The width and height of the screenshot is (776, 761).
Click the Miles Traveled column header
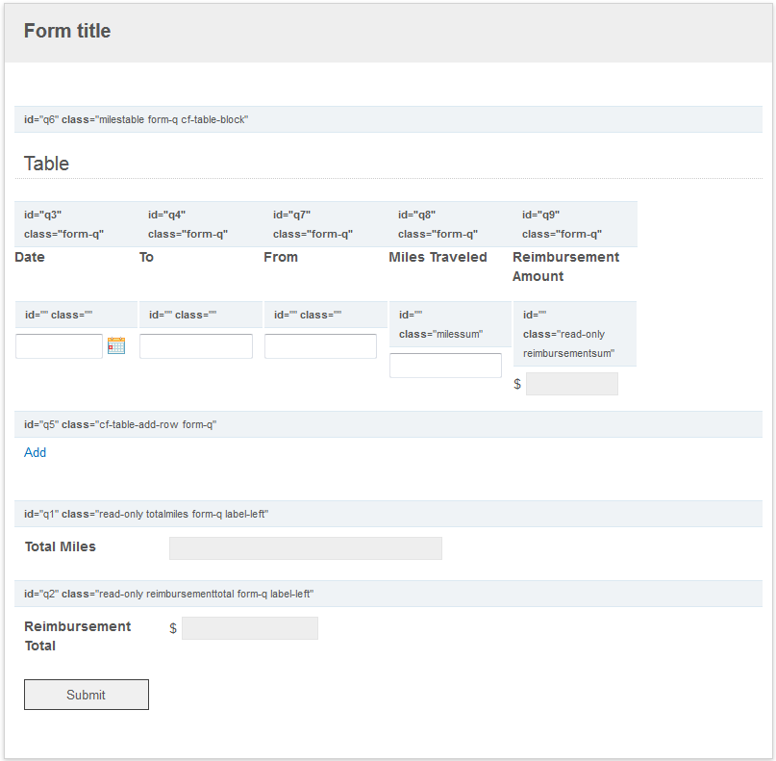(438, 257)
